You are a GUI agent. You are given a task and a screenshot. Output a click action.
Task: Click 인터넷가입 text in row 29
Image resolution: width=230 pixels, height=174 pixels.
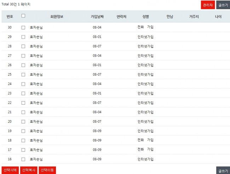point(145,37)
